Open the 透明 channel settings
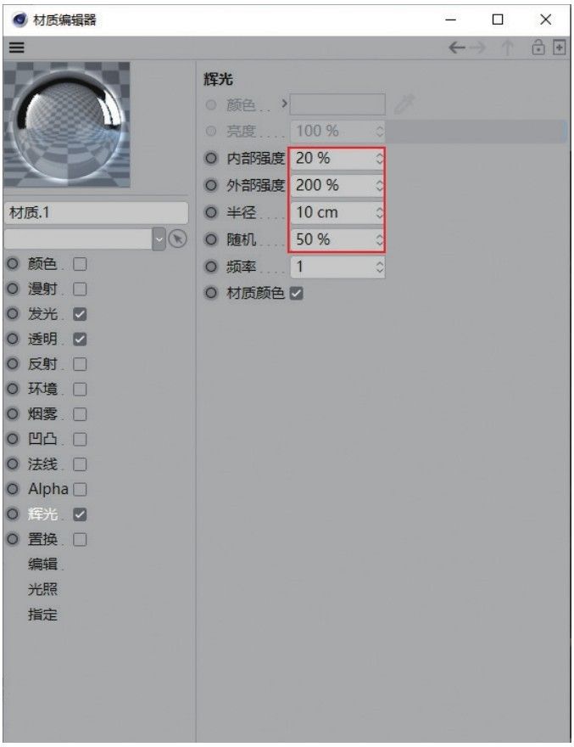The image size is (574, 747). pos(42,339)
